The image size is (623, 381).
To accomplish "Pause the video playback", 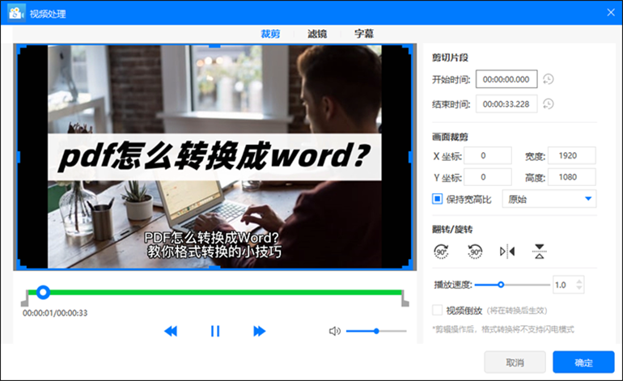I will click(x=215, y=331).
